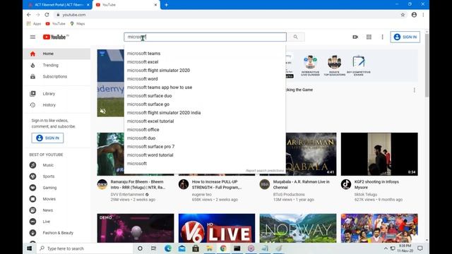Open Chrome from the taskbar
Image resolution: width=452 pixels, height=254 pixels.
tap(223, 248)
